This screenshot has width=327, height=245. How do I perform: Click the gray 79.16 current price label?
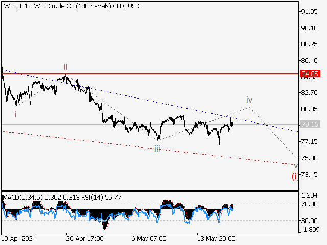click(310, 125)
